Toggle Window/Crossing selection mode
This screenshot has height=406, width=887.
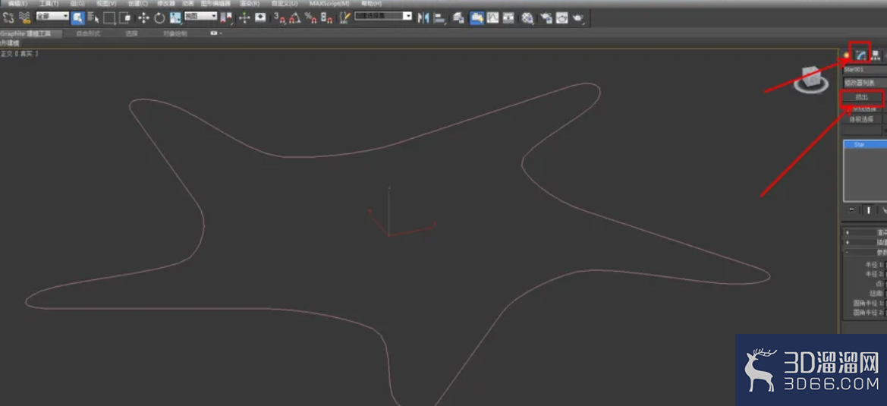click(x=125, y=18)
